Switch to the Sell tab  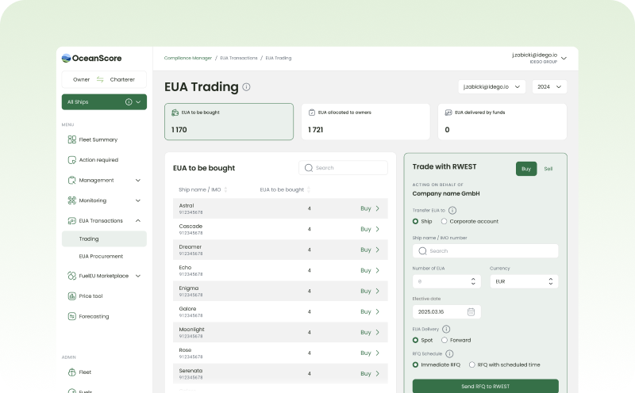[548, 169]
